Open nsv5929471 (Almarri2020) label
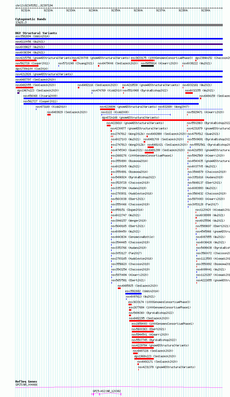 tap(205, 112)
